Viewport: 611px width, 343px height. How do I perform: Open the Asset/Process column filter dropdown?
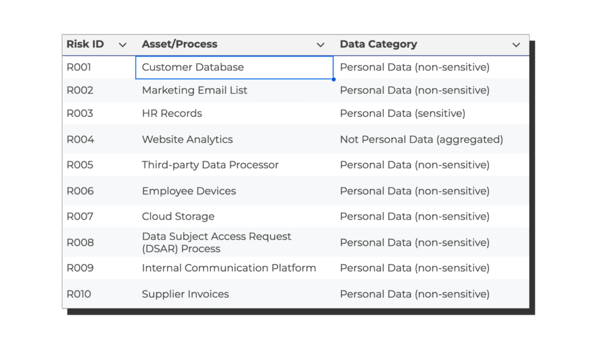[320, 45]
